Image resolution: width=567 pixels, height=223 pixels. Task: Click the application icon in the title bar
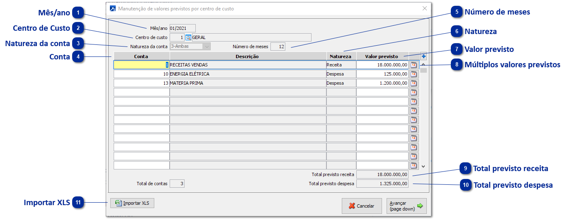point(113,8)
